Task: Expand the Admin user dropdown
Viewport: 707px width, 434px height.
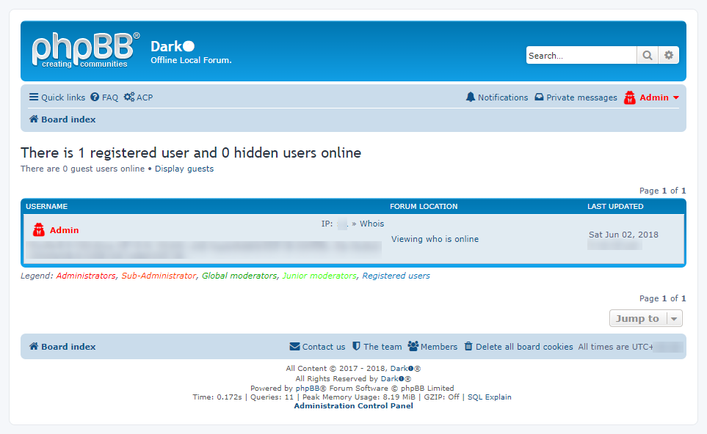Action: click(x=652, y=98)
